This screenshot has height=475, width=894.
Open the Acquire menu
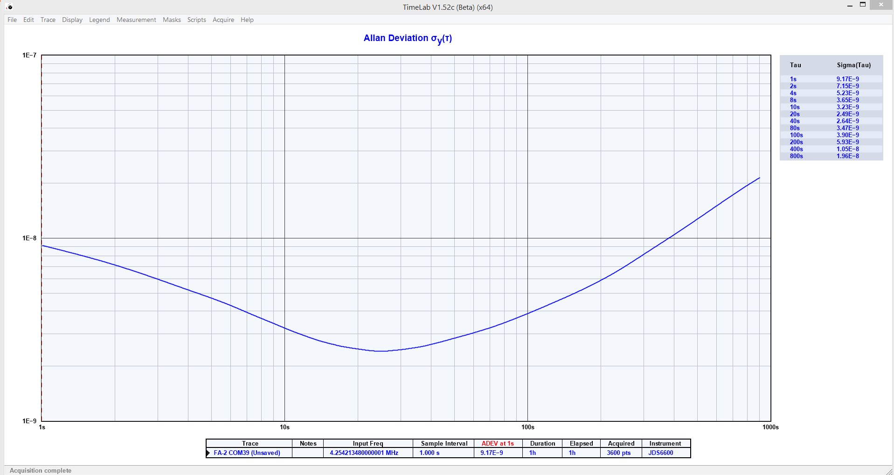(223, 20)
